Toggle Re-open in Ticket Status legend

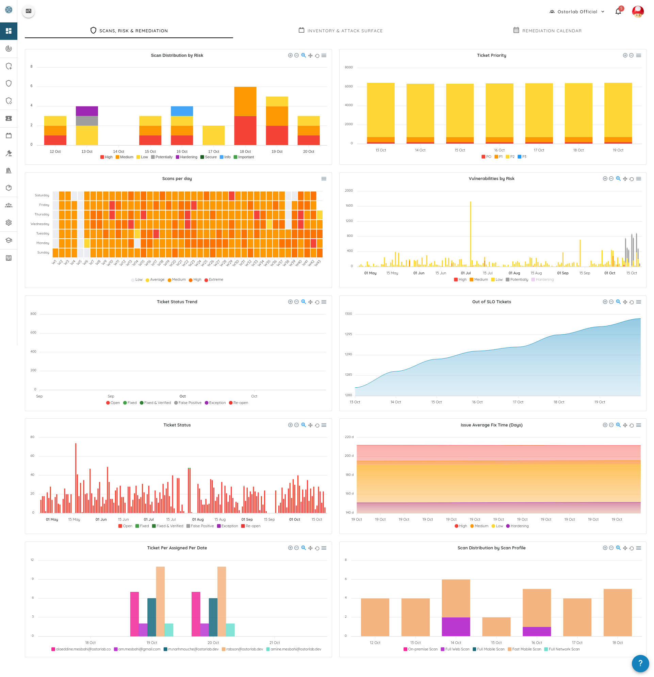(251, 527)
